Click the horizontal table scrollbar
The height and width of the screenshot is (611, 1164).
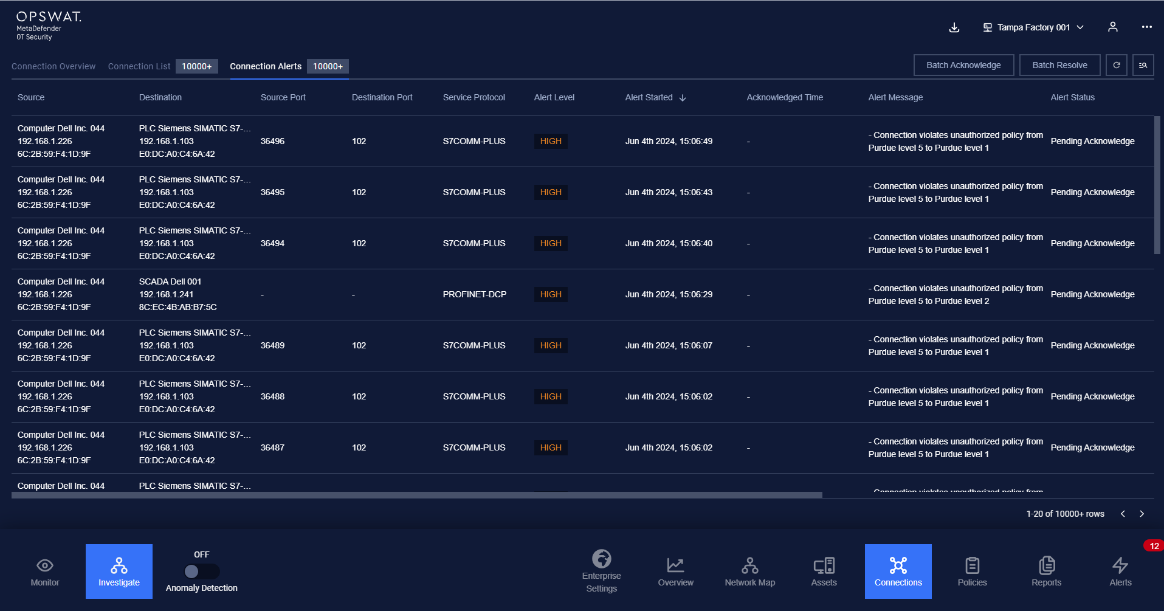tap(417, 495)
